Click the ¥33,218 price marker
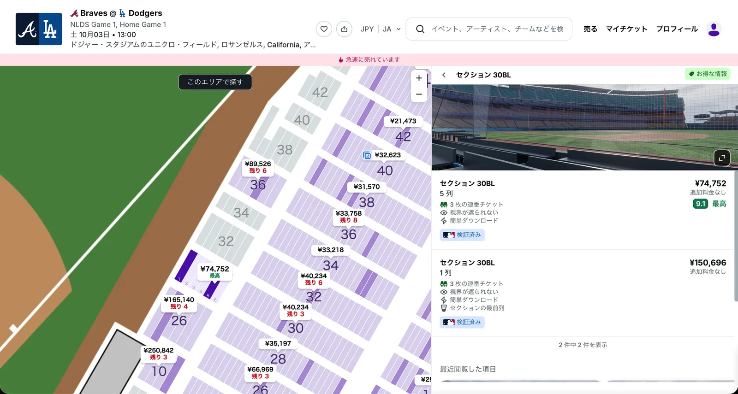Screen dimensions: 738x394 click(331, 250)
